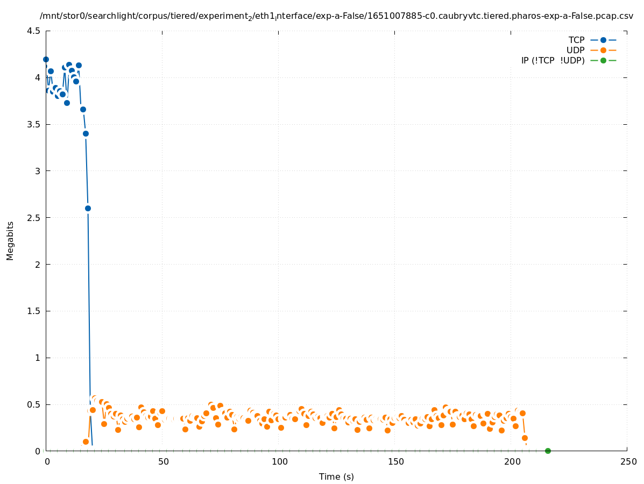Click the "Time (s)" x-axis label
The height and width of the screenshot is (484, 644).
(x=336, y=476)
